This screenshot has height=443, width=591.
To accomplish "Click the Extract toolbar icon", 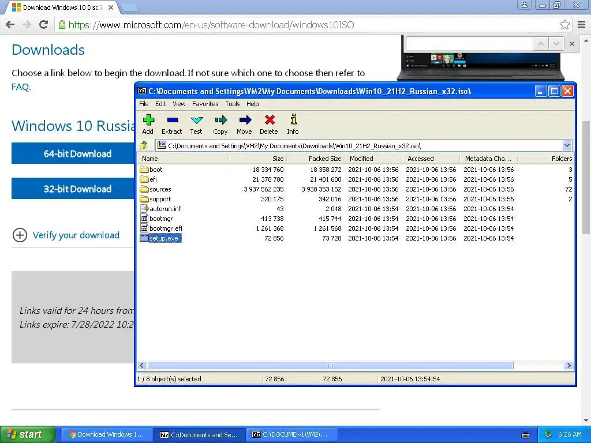I will point(172,120).
